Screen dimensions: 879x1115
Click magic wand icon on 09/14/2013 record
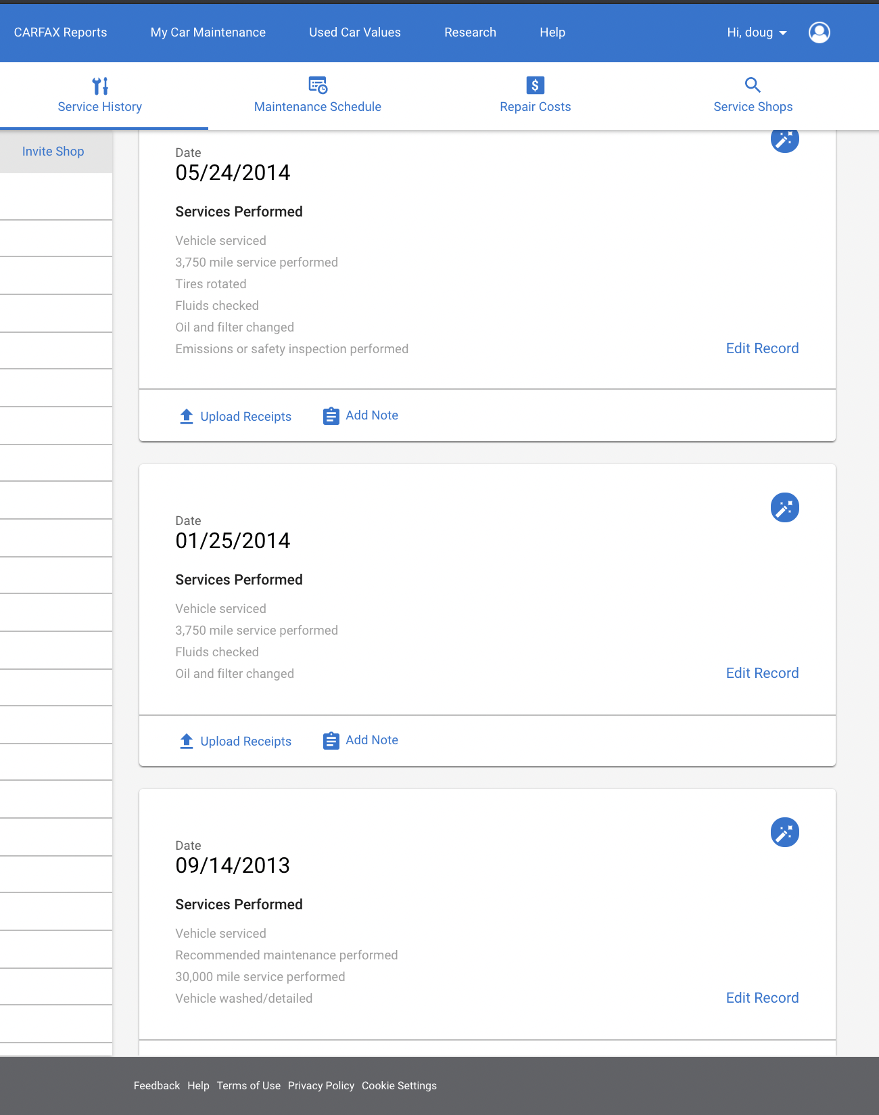(x=785, y=832)
